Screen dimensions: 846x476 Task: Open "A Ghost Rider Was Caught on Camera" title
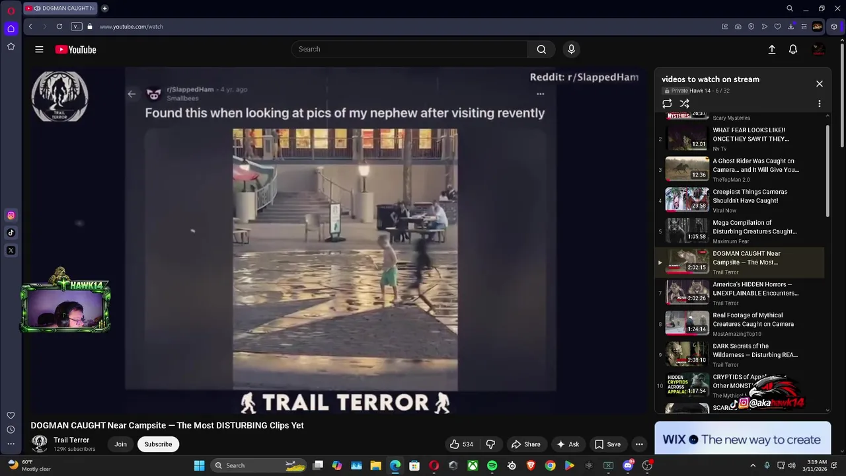point(755,165)
